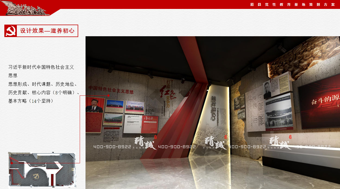Click the middle 精诚 watermark logo
This screenshot has height=189, width=340.
click(x=216, y=142)
